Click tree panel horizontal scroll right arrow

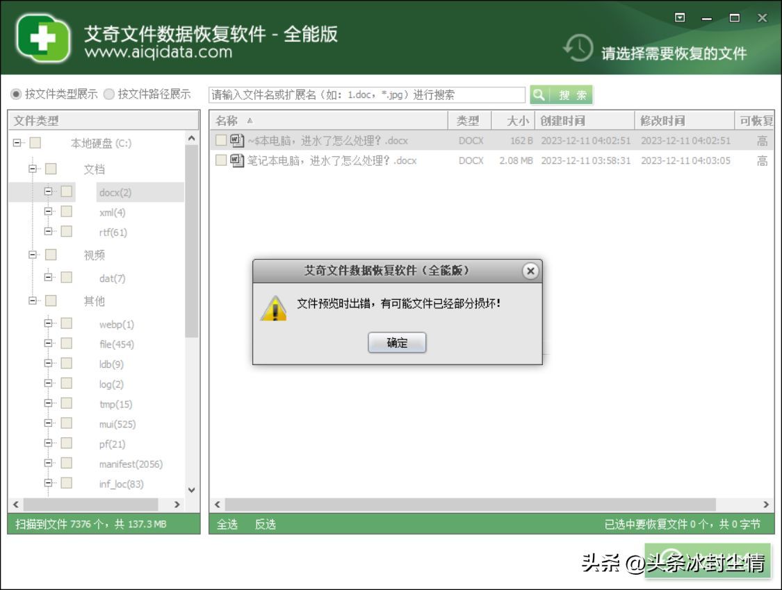pos(177,505)
